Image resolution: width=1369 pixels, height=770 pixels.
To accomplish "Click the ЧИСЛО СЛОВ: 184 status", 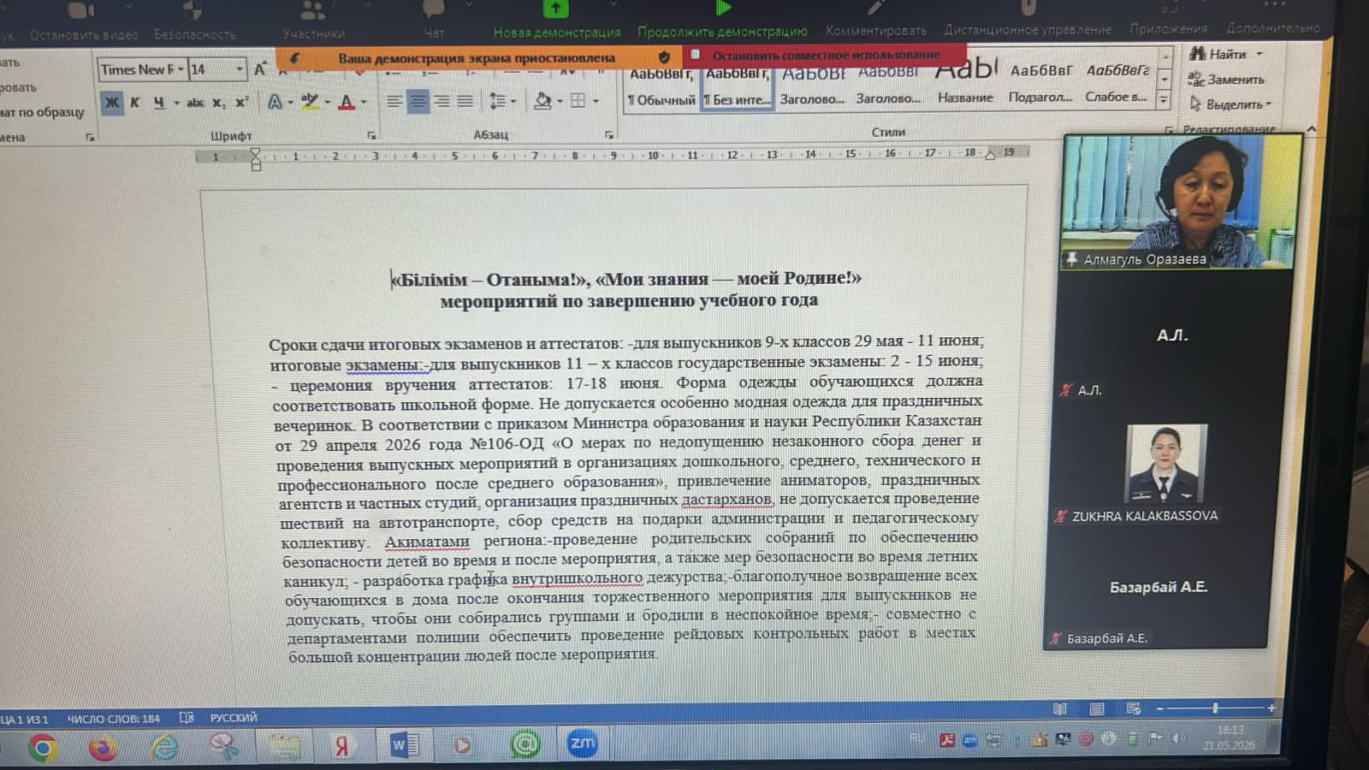I will pyautogui.click(x=114, y=719).
